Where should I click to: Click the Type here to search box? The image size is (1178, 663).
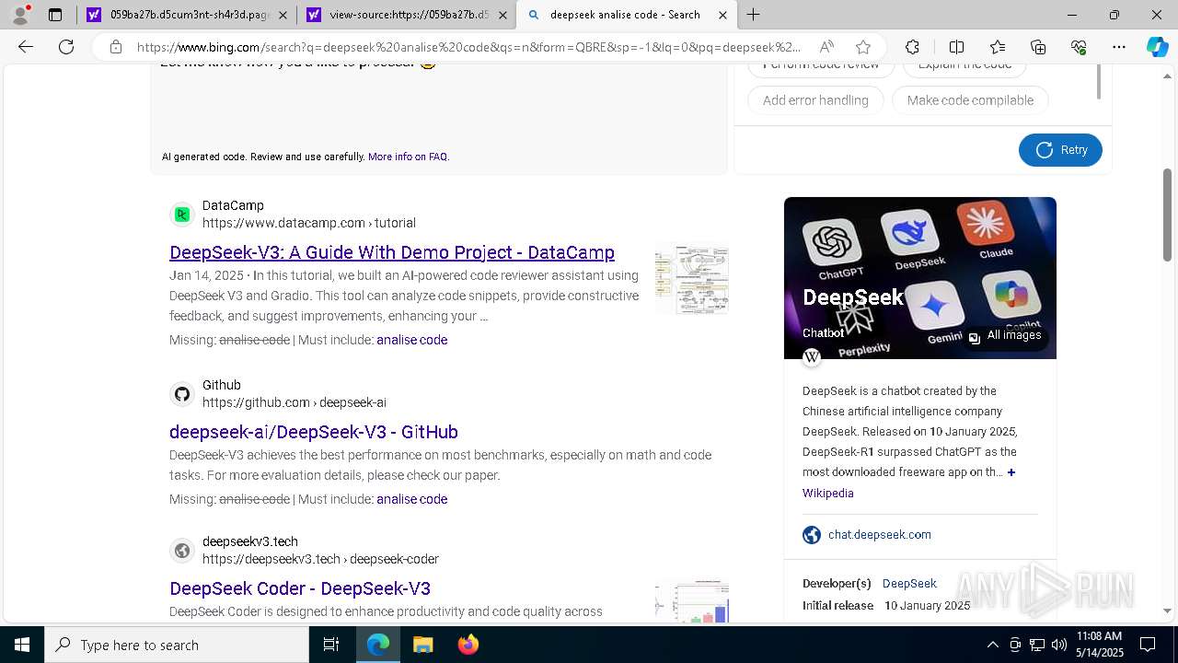[x=177, y=645]
